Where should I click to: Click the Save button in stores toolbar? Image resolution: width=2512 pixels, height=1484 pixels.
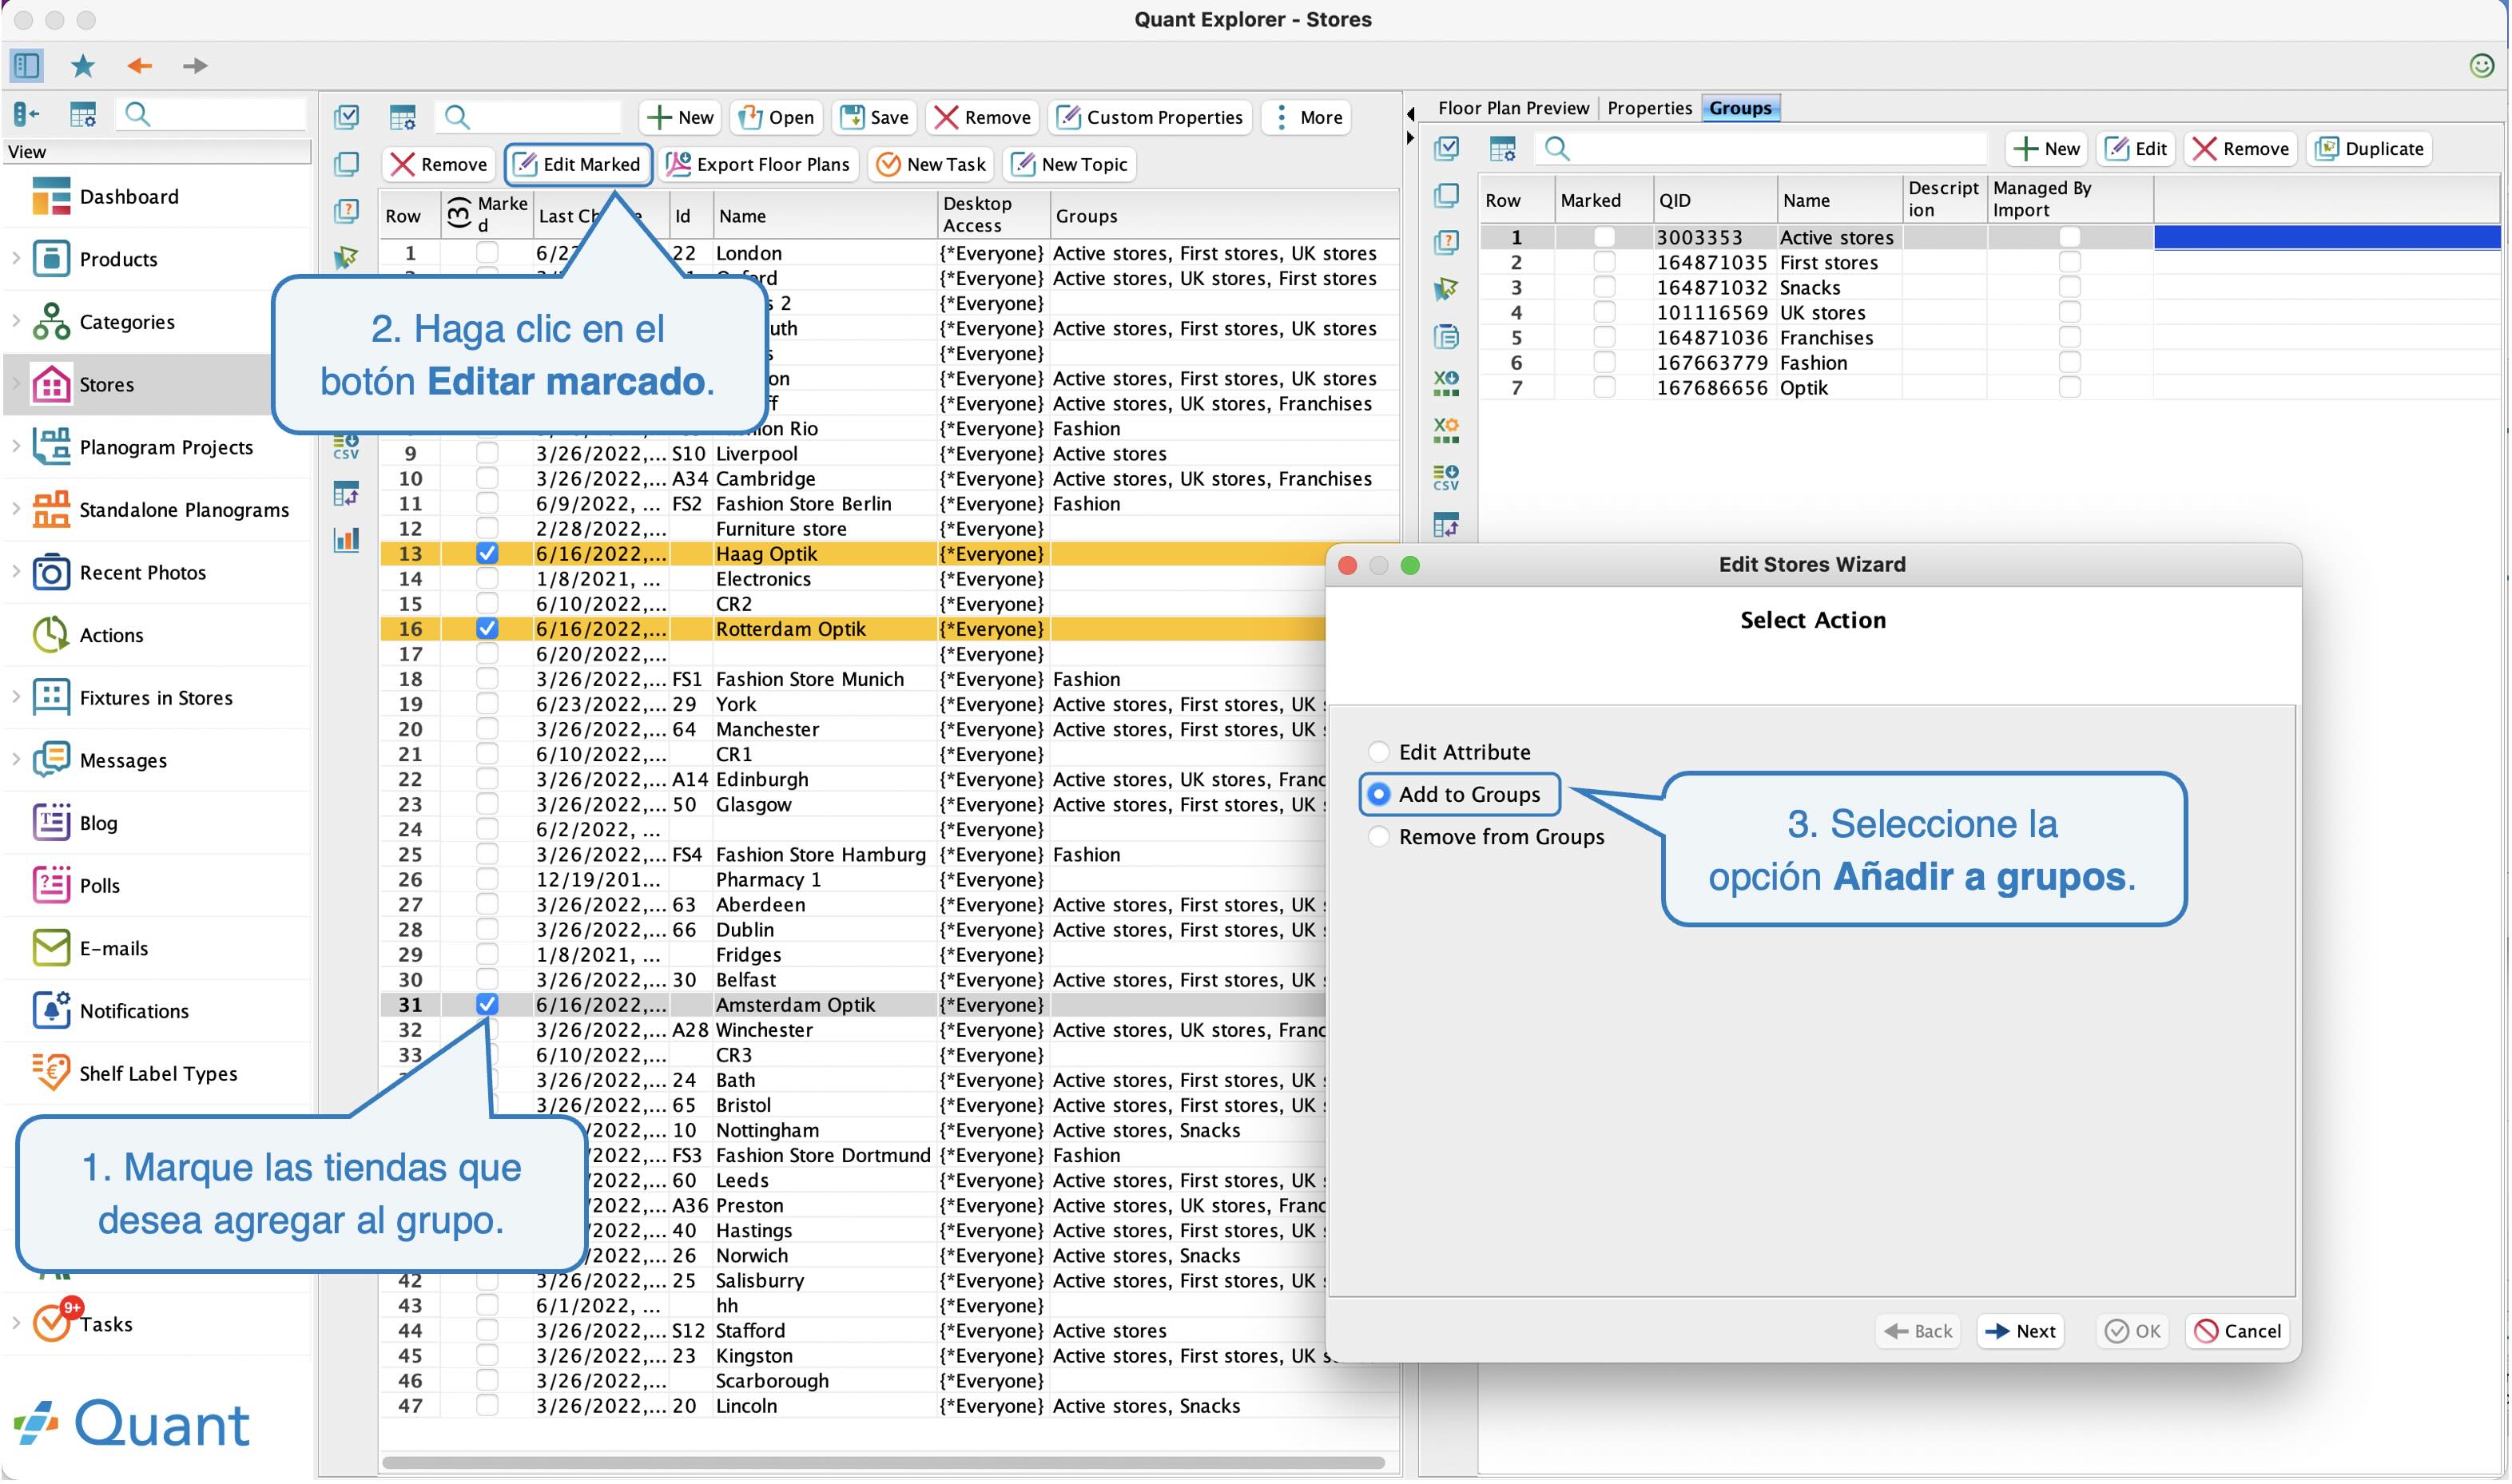876,118
